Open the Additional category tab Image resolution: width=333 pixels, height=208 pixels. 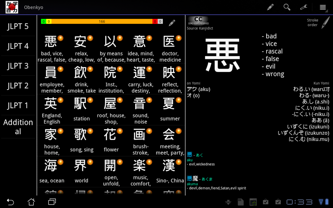(18, 126)
